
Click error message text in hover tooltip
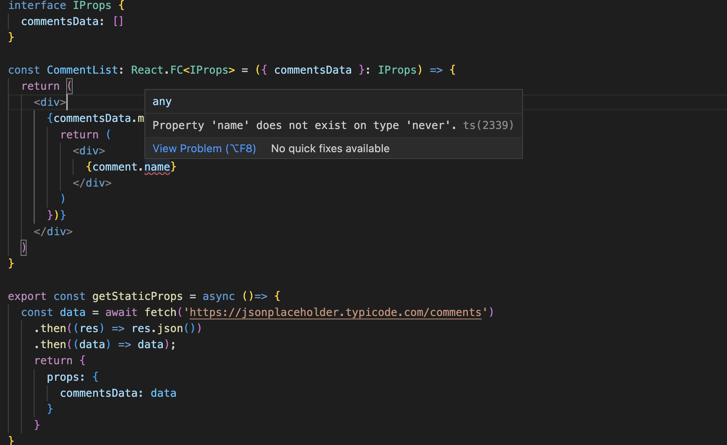[304, 125]
